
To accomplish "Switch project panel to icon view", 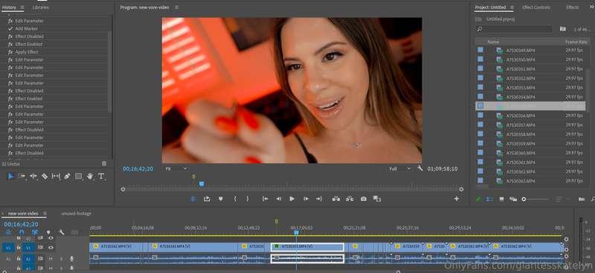I will (501, 199).
